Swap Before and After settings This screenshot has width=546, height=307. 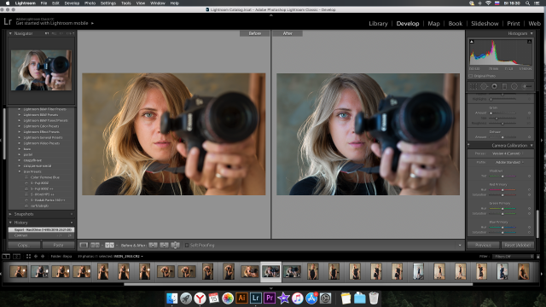coord(175,245)
